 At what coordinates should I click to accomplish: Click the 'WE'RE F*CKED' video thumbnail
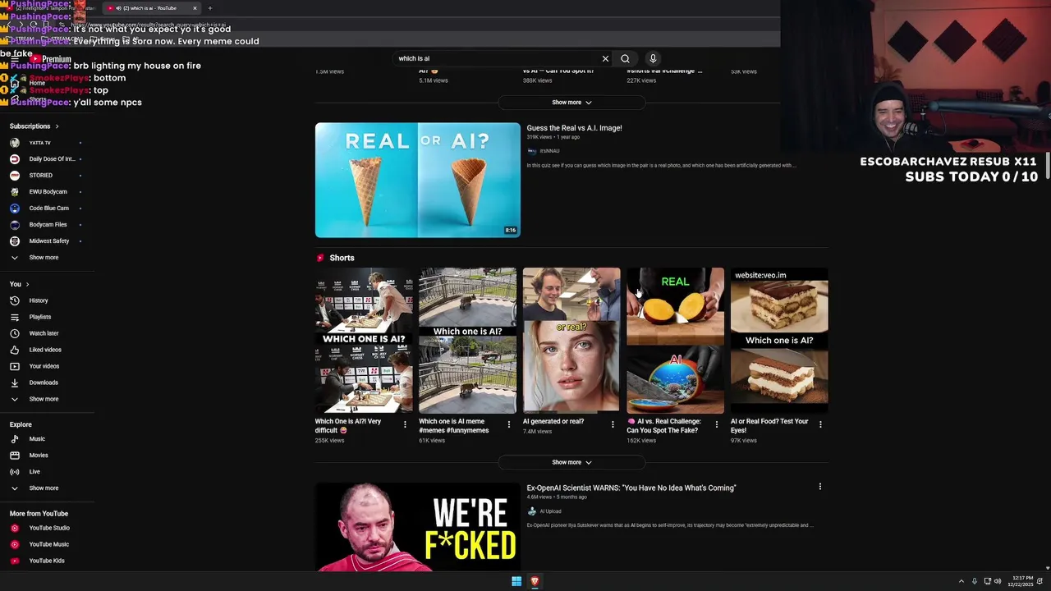[x=418, y=527]
